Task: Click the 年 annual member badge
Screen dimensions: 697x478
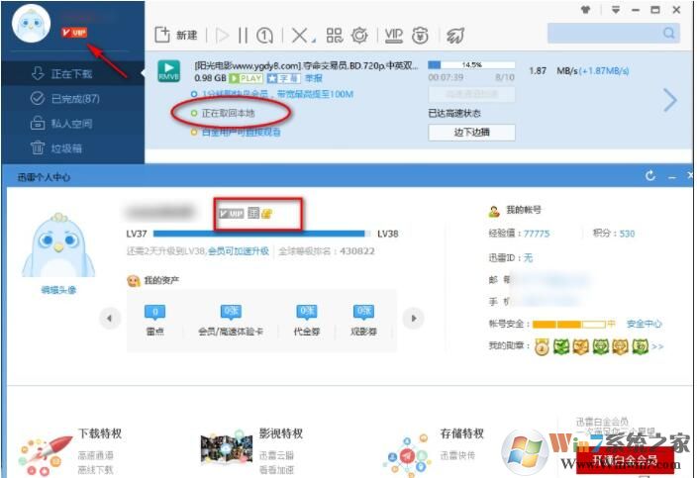Action: click(252, 213)
